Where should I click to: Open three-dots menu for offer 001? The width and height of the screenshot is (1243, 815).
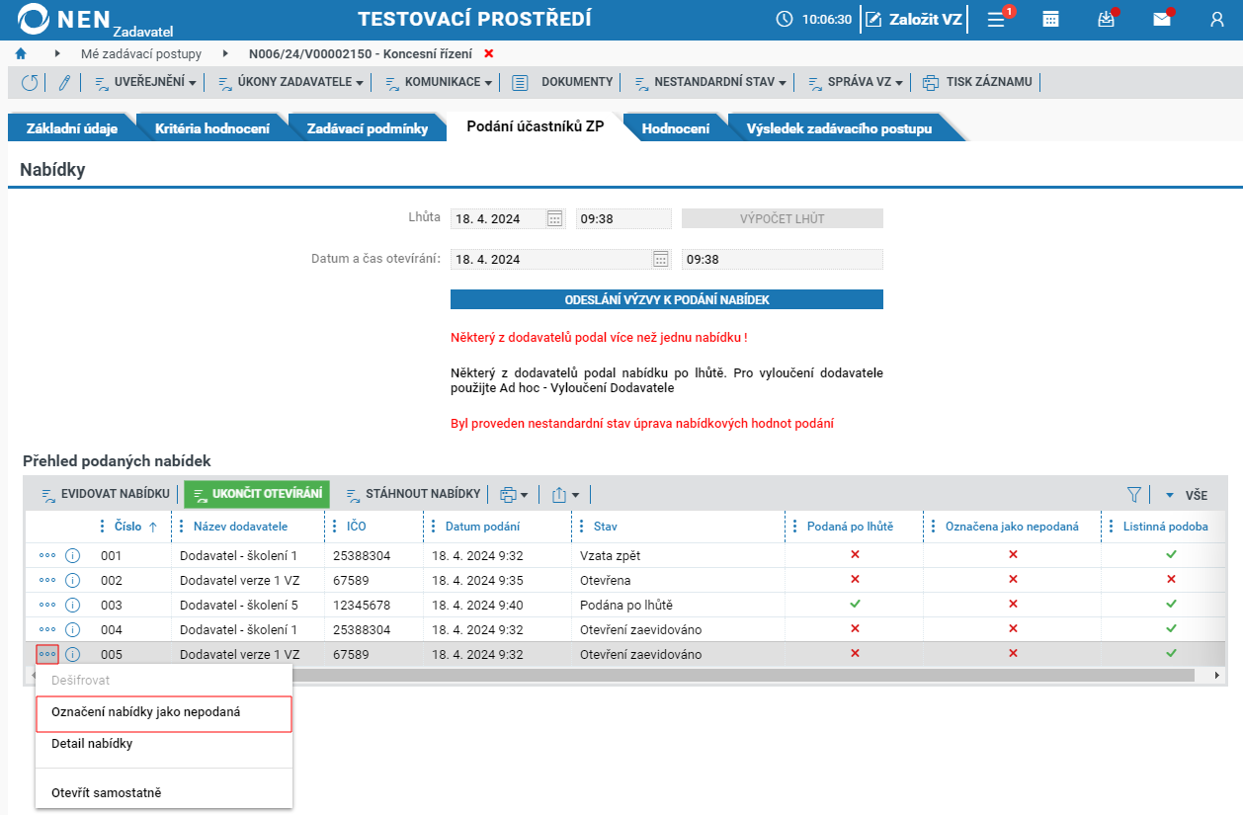pos(47,555)
